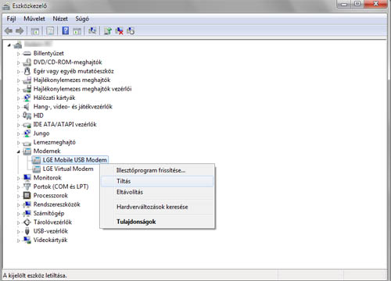The image size is (391, 281).
Task: Click the Modemek category icon
Action: (27, 151)
